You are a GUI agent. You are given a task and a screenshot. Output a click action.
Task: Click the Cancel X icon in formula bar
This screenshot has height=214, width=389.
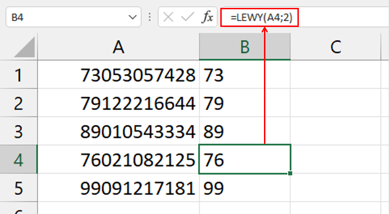(x=168, y=18)
